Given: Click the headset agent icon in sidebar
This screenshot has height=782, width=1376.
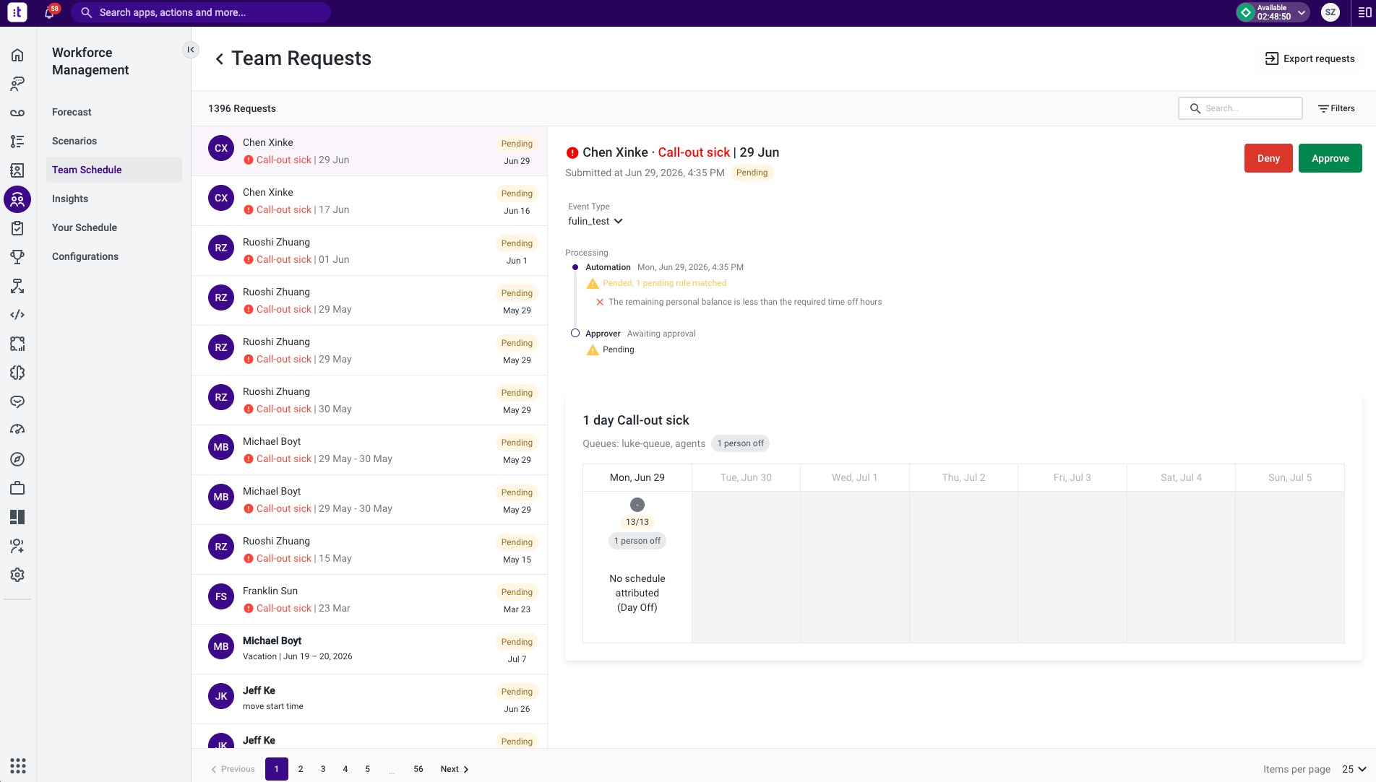Looking at the screenshot, I should pos(17,84).
